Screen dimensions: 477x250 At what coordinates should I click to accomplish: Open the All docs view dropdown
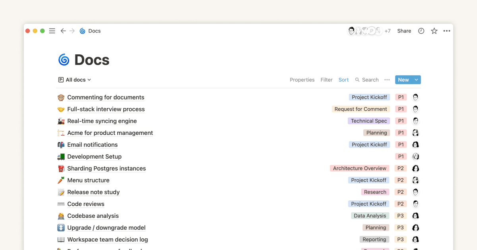tap(75, 80)
